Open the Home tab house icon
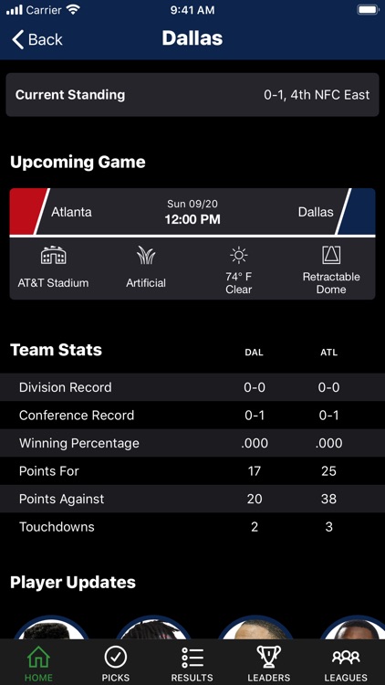Viewport: 385px width, 685px height. coord(38,658)
